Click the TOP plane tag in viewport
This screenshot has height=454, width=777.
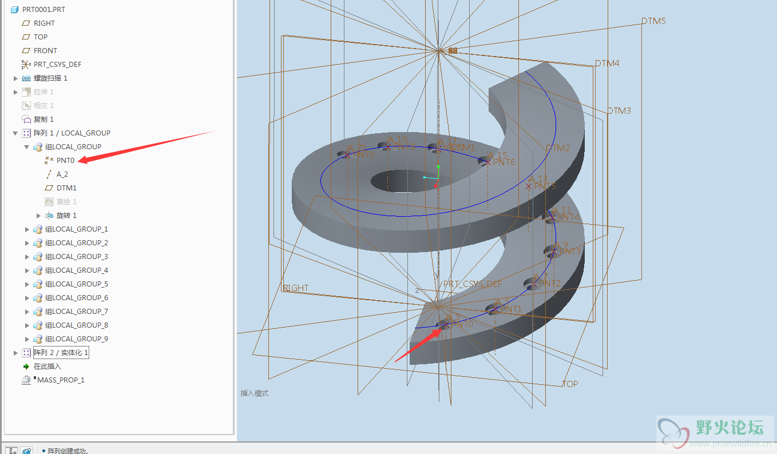[x=570, y=384]
